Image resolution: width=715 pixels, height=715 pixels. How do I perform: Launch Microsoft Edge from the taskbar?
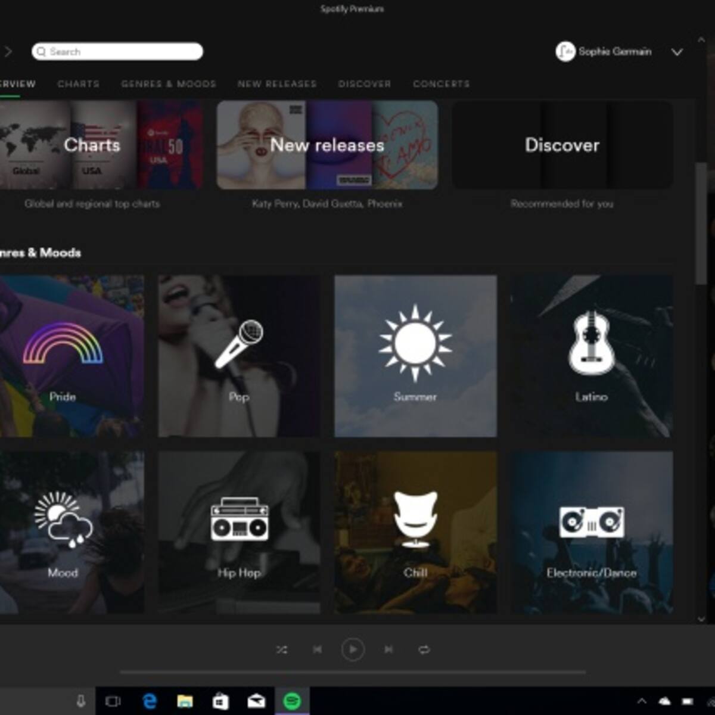click(x=150, y=701)
